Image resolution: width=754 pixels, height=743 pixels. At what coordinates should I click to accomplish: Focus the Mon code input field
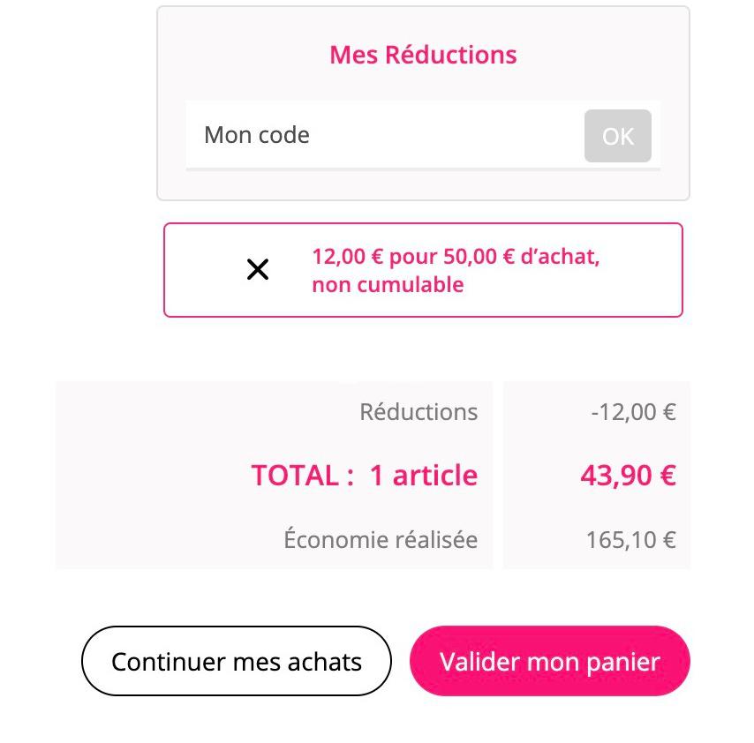(385, 135)
